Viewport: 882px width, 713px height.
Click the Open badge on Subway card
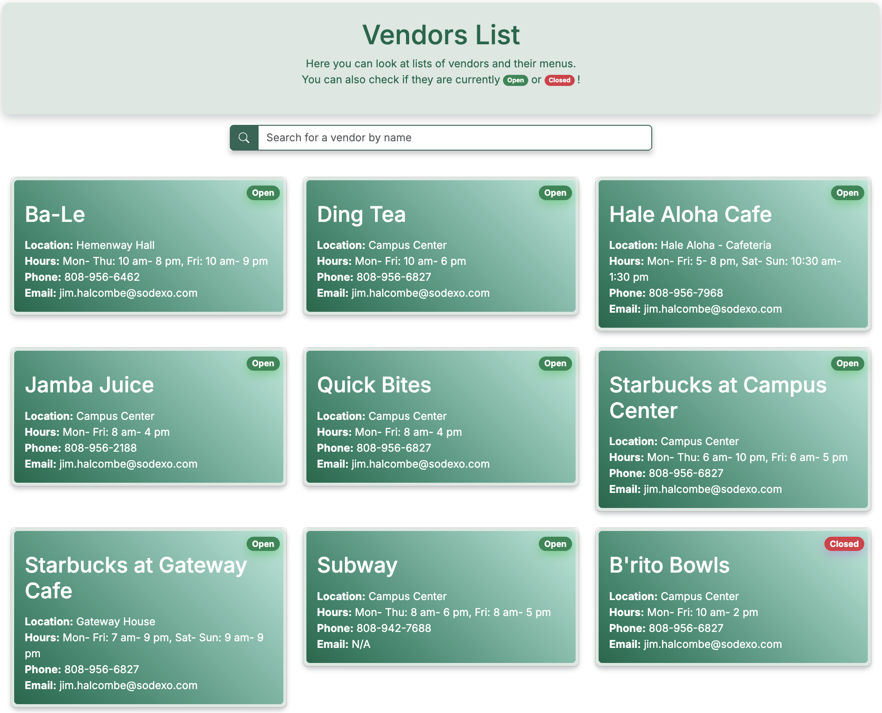click(x=555, y=544)
